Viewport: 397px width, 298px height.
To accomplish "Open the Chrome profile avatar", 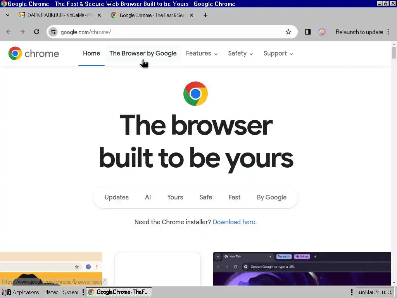I will click(x=321, y=32).
